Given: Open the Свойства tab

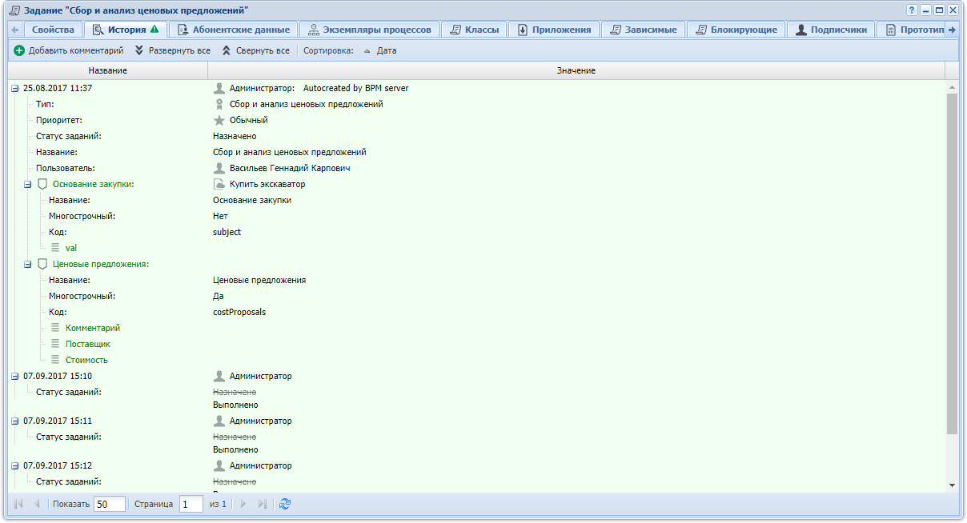Looking at the screenshot, I should [53, 30].
